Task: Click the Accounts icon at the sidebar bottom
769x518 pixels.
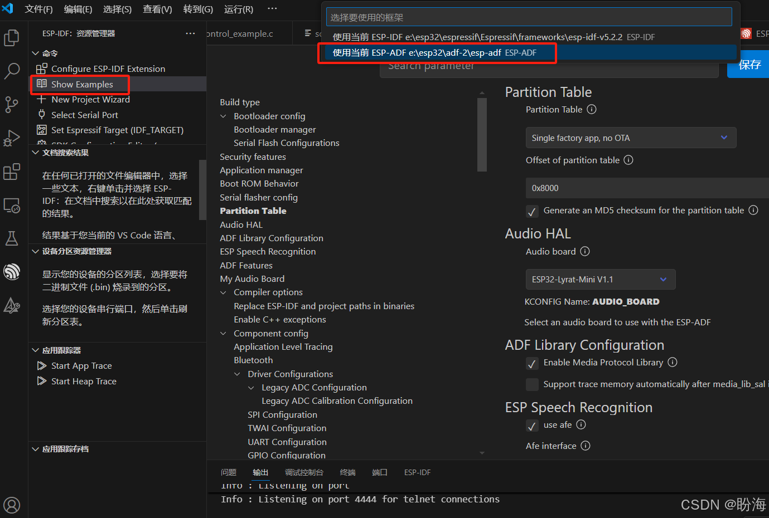Action: (x=12, y=505)
